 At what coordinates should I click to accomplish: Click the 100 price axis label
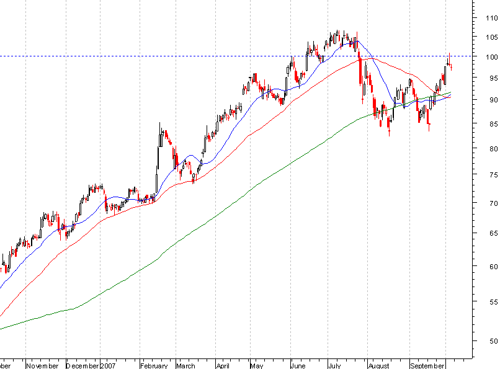pos(492,57)
